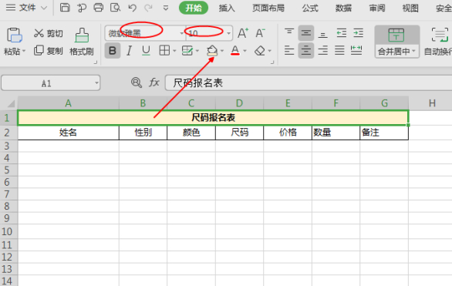Decrease the indent
Viewport: 452px width, 286px height.
[341, 33]
